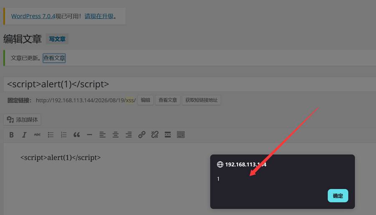The height and width of the screenshot is (215, 376).
Task: Insert a numbered list
Action: tap(63, 135)
